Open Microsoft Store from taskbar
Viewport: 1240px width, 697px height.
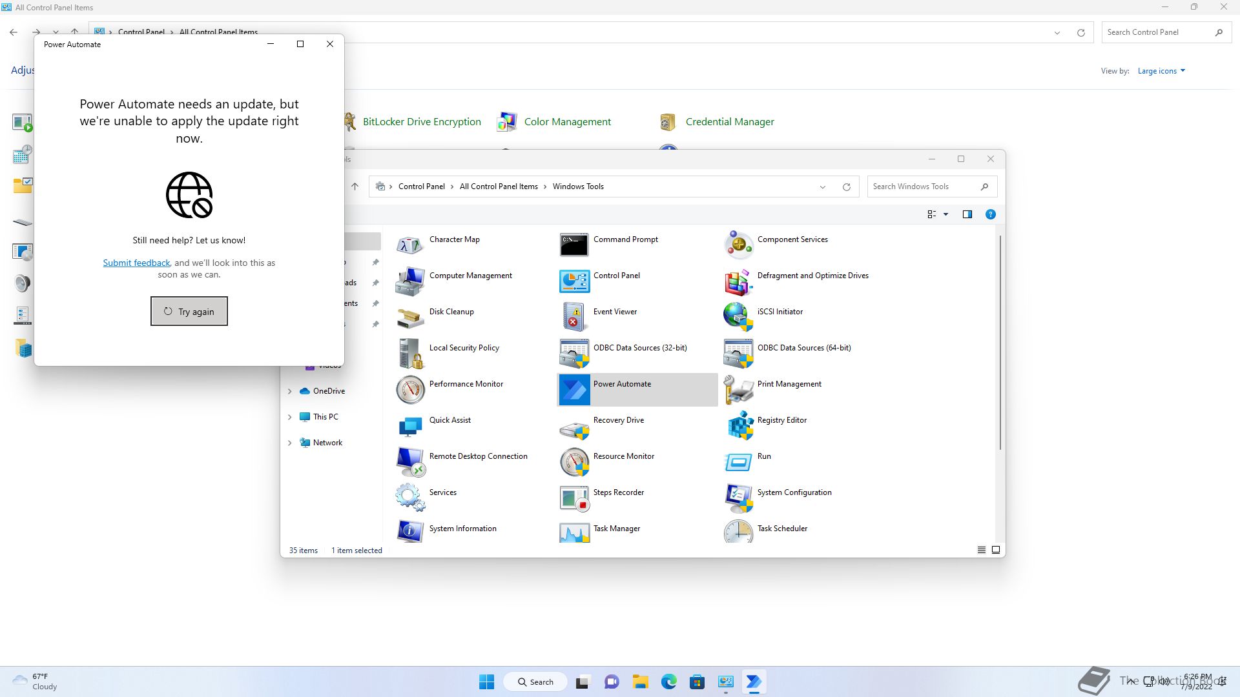pos(697,682)
